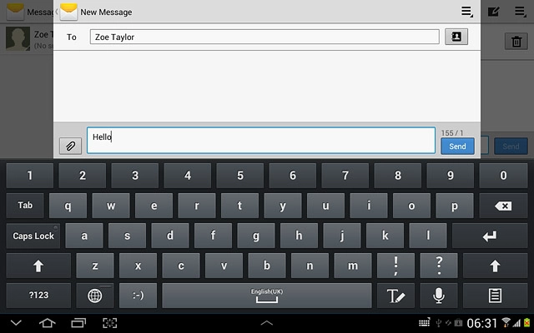Image resolution: width=534 pixels, height=333 pixels.
Task: Open the contacts picker icon
Action: (x=456, y=37)
